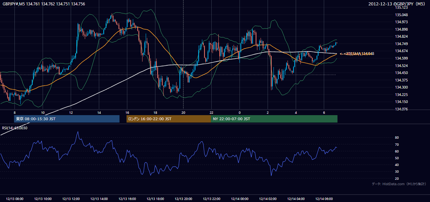Select the ロンドン 16:00-22:00 JST session bar
The image size is (430, 202).
[x=169, y=119]
